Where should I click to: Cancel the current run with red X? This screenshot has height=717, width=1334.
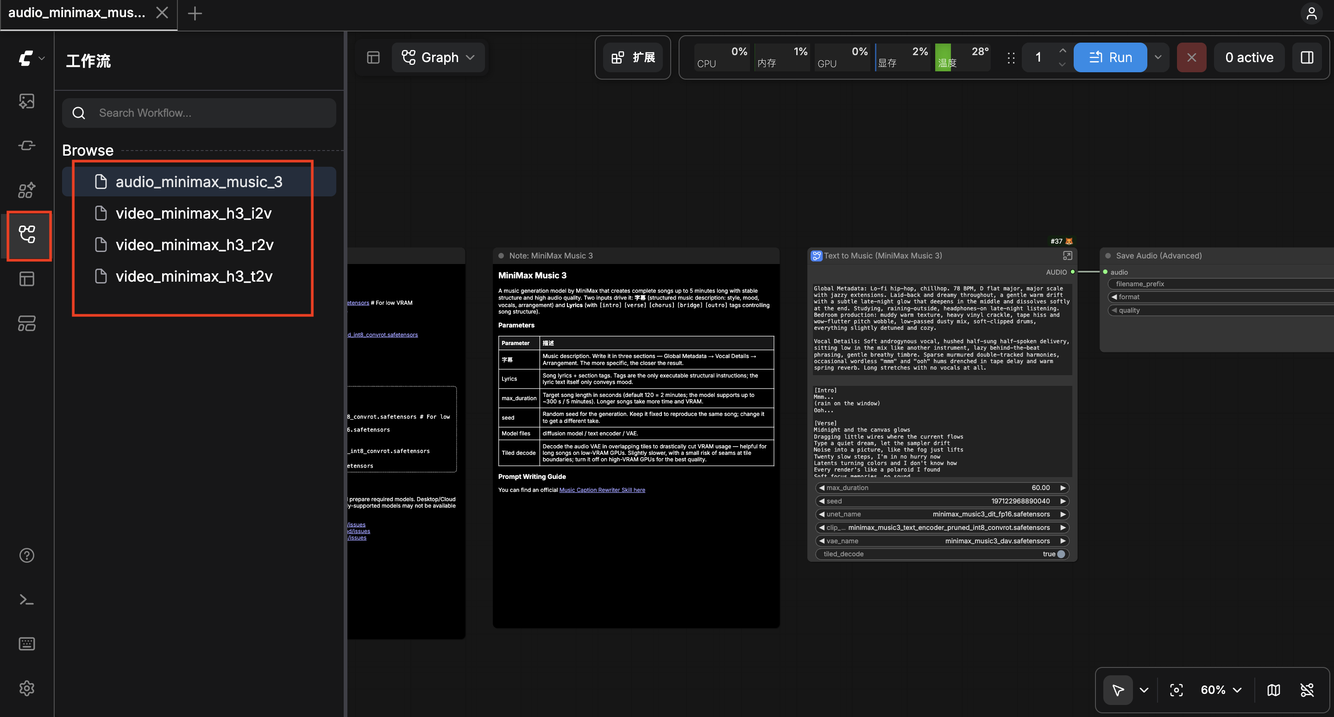pyautogui.click(x=1192, y=57)
